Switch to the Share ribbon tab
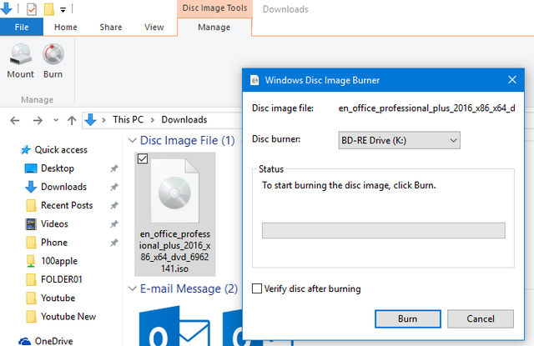The height and width of the screenshot is (346, 534). [x=111, y=28]
